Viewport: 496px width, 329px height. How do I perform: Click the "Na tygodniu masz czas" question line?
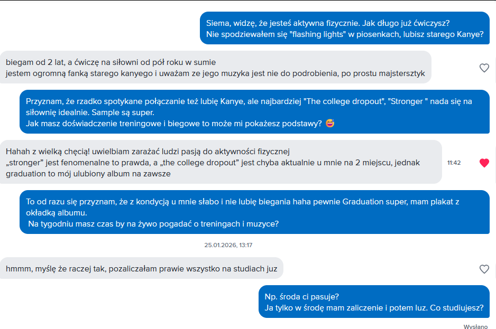click(153, 224)
